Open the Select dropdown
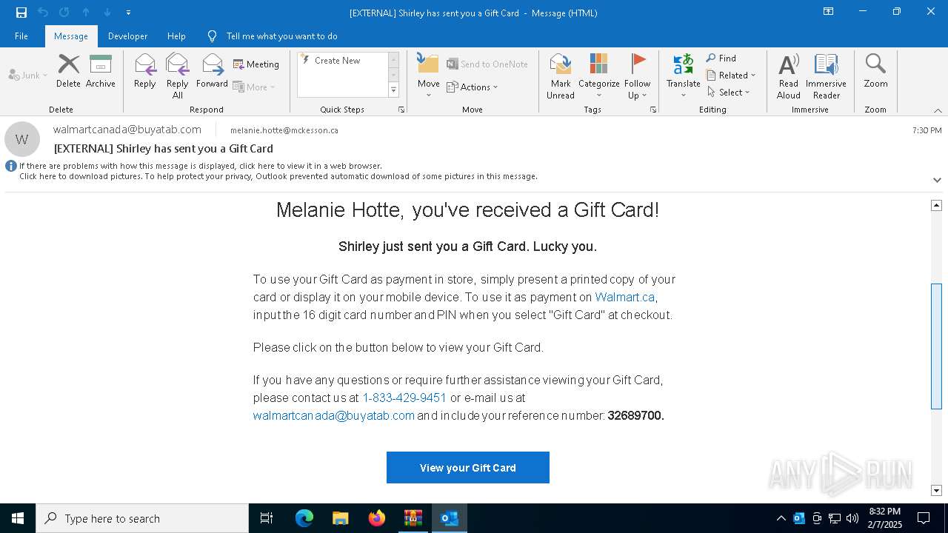Screen dimensions: 948x533 click(729, 93)
